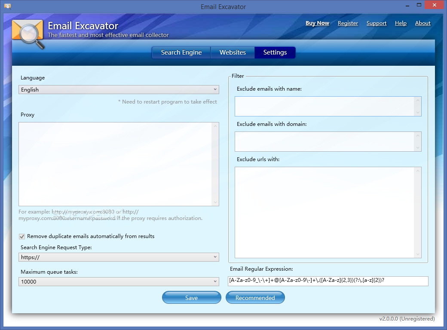
Task: Click the v2.0.0.0 (Unregistered) version text
Action: coord(407,318)
